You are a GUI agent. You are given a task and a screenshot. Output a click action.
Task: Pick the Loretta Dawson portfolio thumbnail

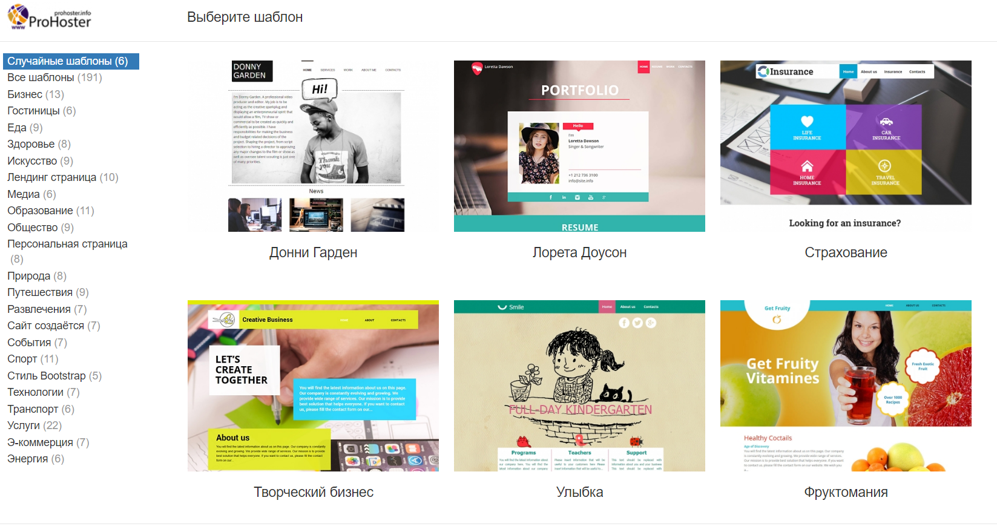click(x=579, y=146)
